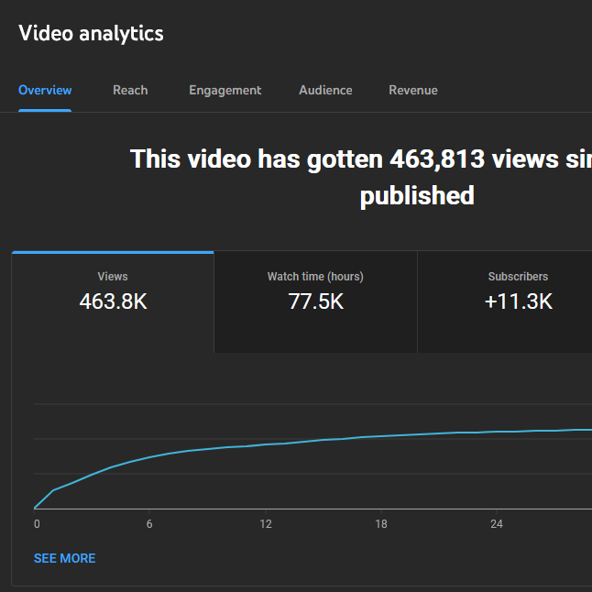Select the Subscribers metric card label

pos(518,276)
